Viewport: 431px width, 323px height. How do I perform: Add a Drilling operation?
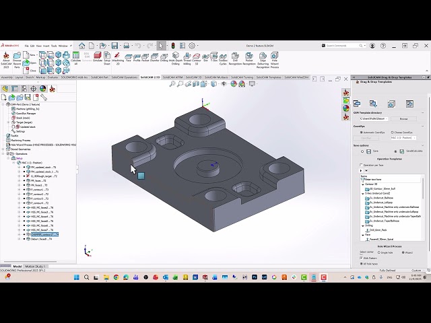164,57
